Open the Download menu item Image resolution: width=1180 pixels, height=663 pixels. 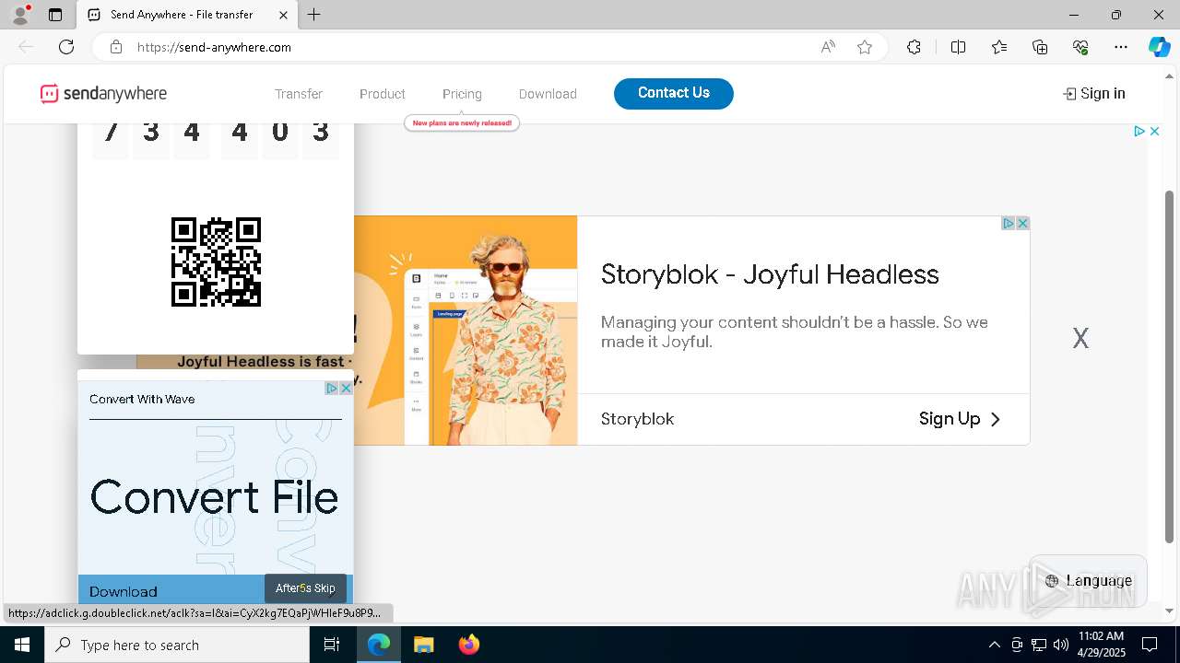[x=548, y=94]
